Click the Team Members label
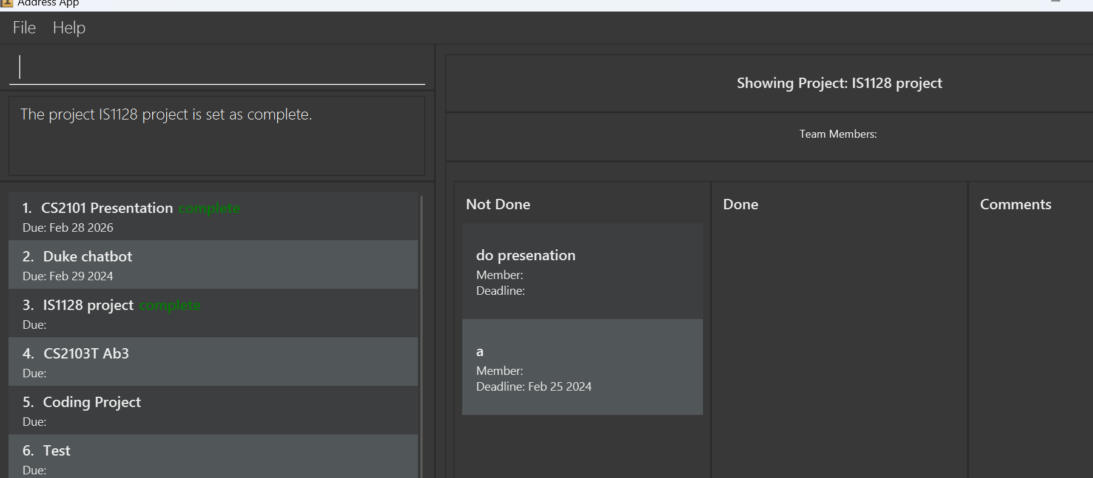This screenshot has height=478, width=1093. click(838, 134)
